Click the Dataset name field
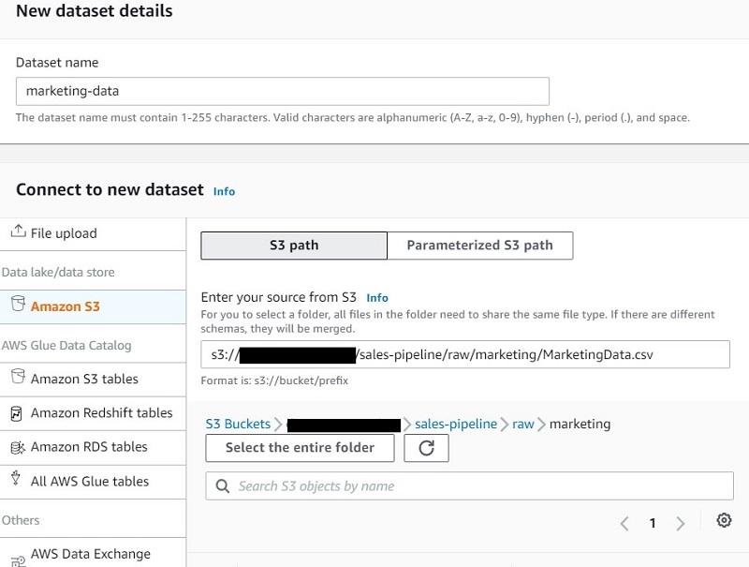 click(283, 91)
